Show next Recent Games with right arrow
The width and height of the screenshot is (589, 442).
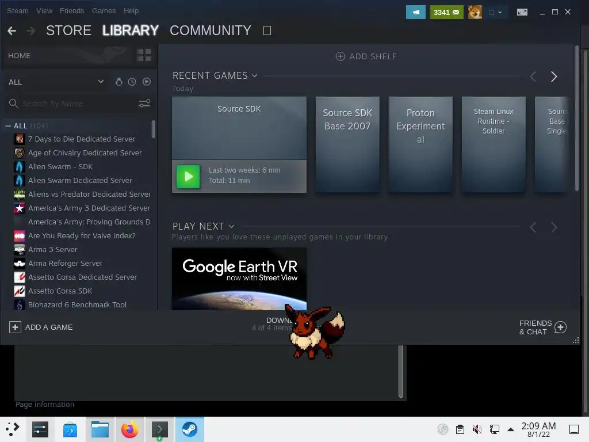[x=554, y=77]
